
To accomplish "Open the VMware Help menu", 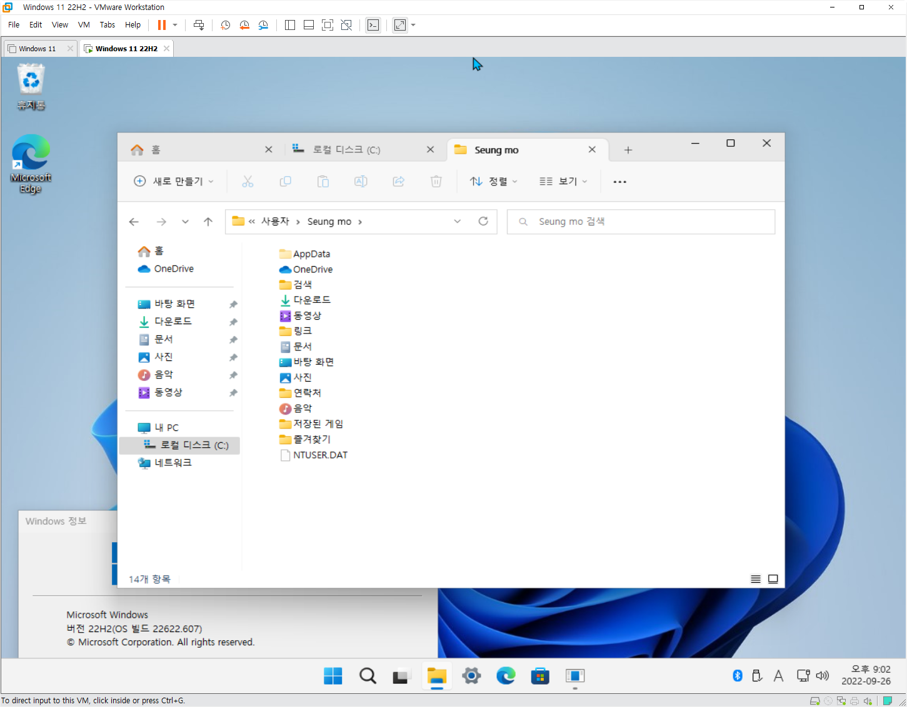I will click(133, 25).
